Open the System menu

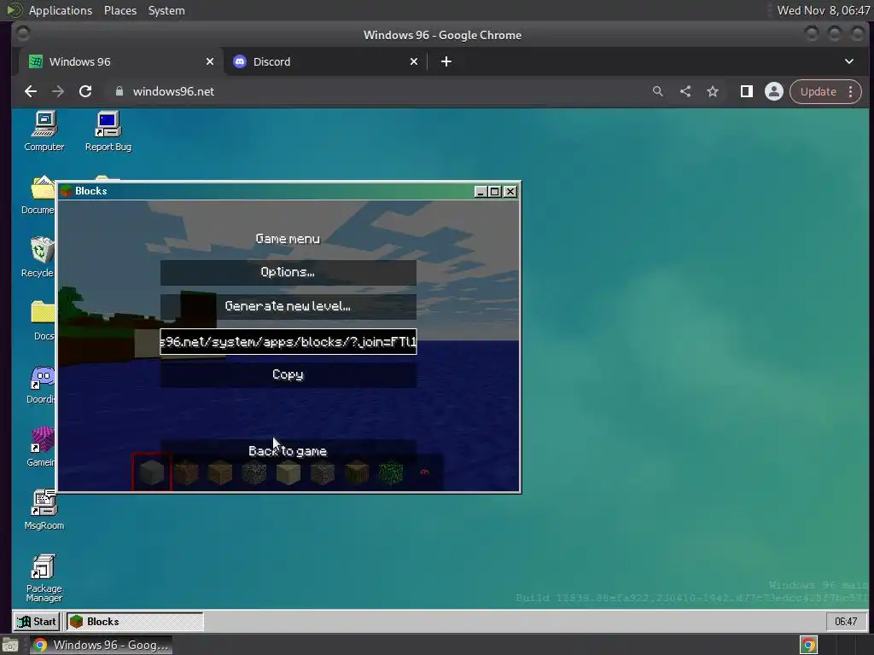click(x=166, y=10)
